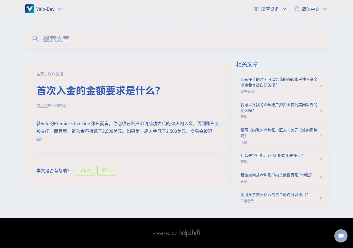Click the 所有设备 label
The image size is (353, 248).
270,9
